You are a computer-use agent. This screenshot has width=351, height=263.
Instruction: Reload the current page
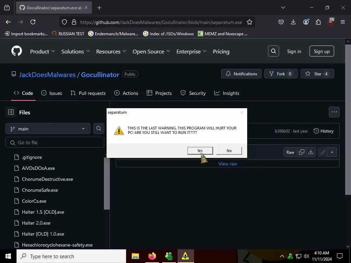33,22
